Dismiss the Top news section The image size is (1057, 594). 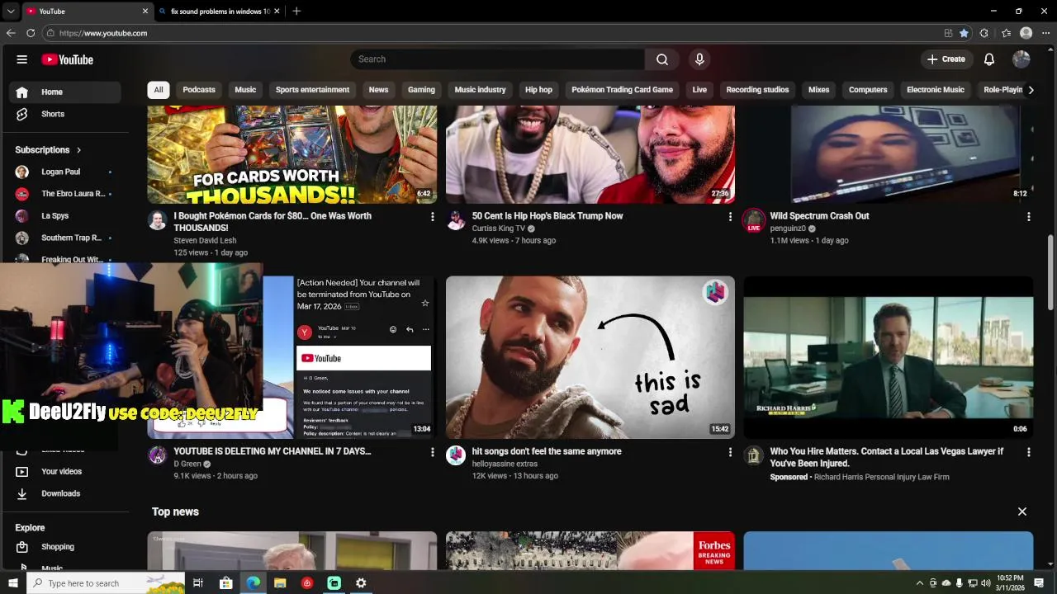(x=1022, y=511)
